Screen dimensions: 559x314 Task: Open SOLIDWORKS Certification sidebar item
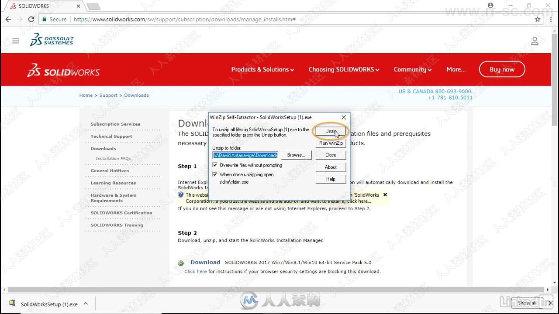tap(121, 213)
